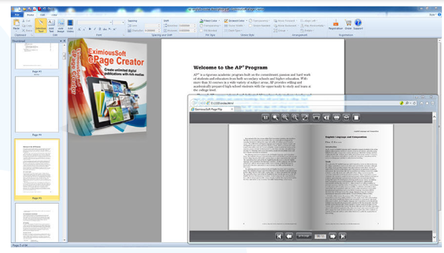Open the File menu
The image size is (444, 253).
coord(17,15)
